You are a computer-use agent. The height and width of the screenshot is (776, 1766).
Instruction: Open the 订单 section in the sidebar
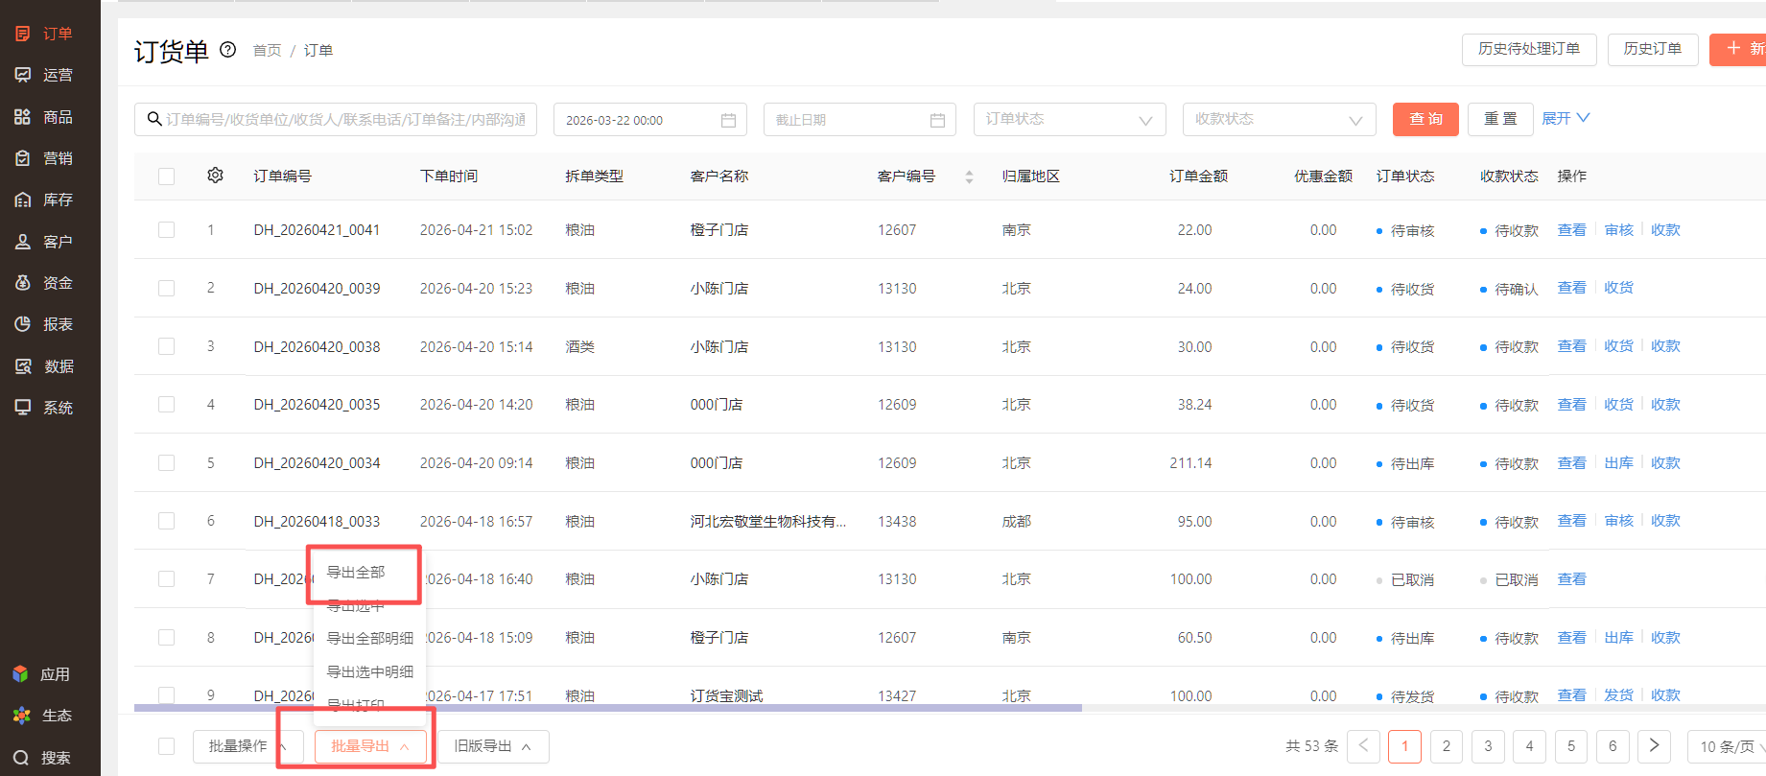tap(44, 34)
